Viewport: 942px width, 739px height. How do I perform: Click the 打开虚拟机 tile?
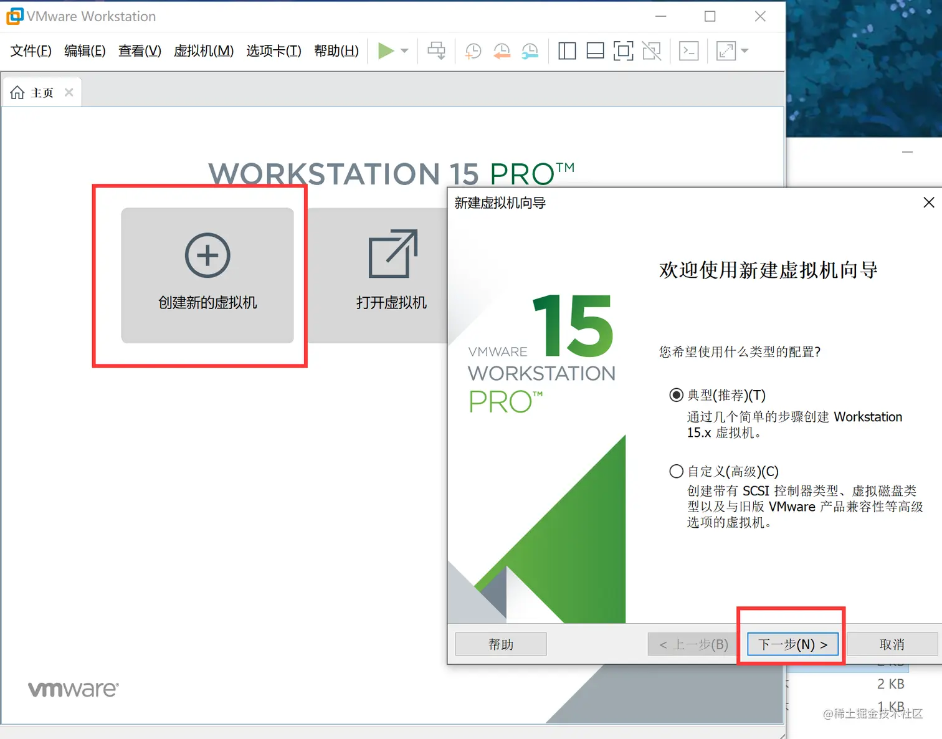click(378, 275)
